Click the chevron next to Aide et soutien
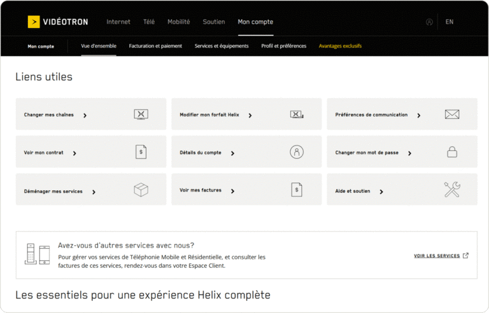This screenshot has height=313, width=489. point(381,191)
